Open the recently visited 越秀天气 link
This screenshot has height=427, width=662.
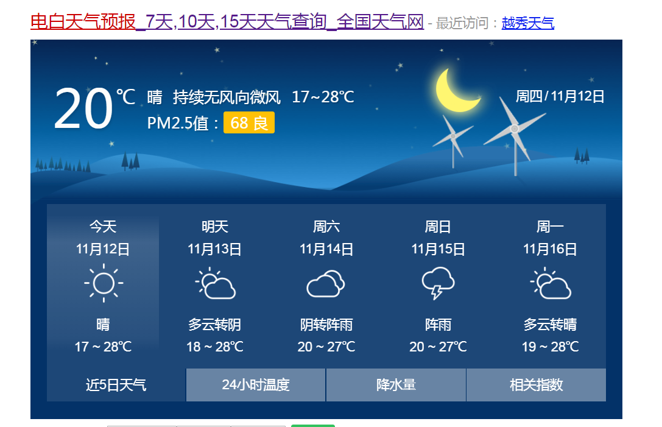tap(527, 24)
